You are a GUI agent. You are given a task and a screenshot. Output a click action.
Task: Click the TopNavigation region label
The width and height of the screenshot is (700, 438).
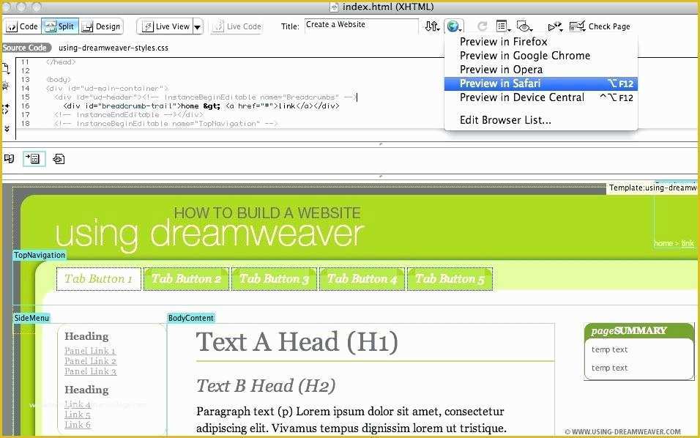pos(40,255)
